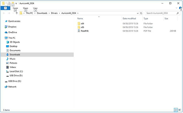The height and width of the screenshot is (113, 183).
Task: Switch to the View ribbon tab
Action: (x=35, y=8)
